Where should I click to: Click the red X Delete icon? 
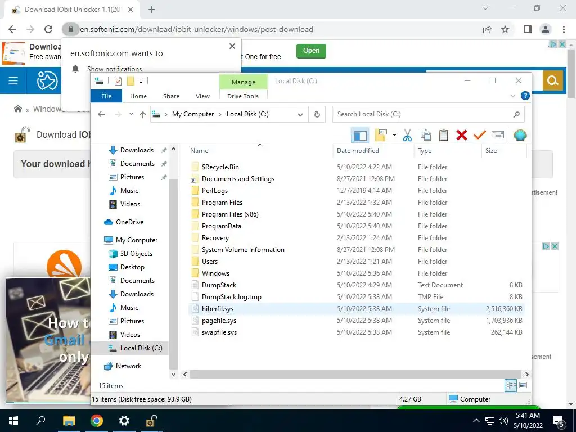[461, 135]
